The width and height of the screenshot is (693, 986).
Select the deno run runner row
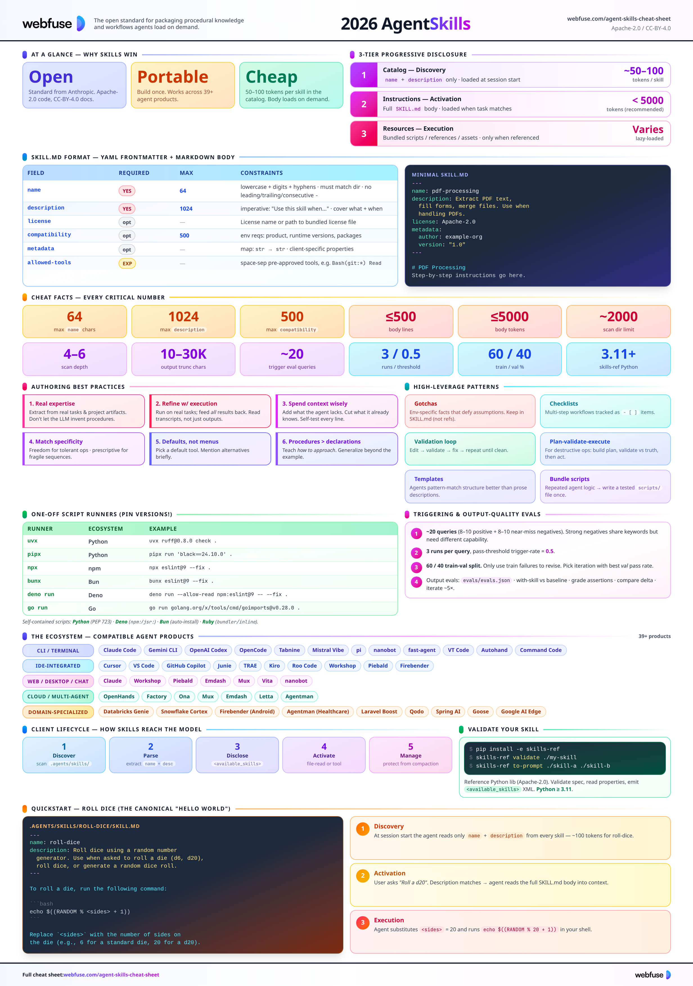210,595
